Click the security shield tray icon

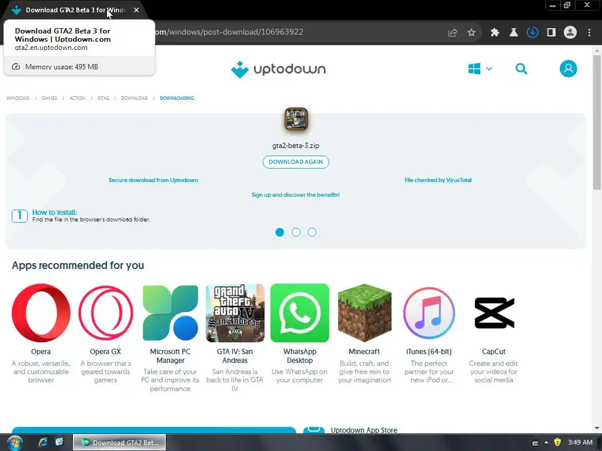pos(557,442)
